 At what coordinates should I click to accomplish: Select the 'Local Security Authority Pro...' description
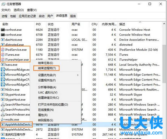139,65
